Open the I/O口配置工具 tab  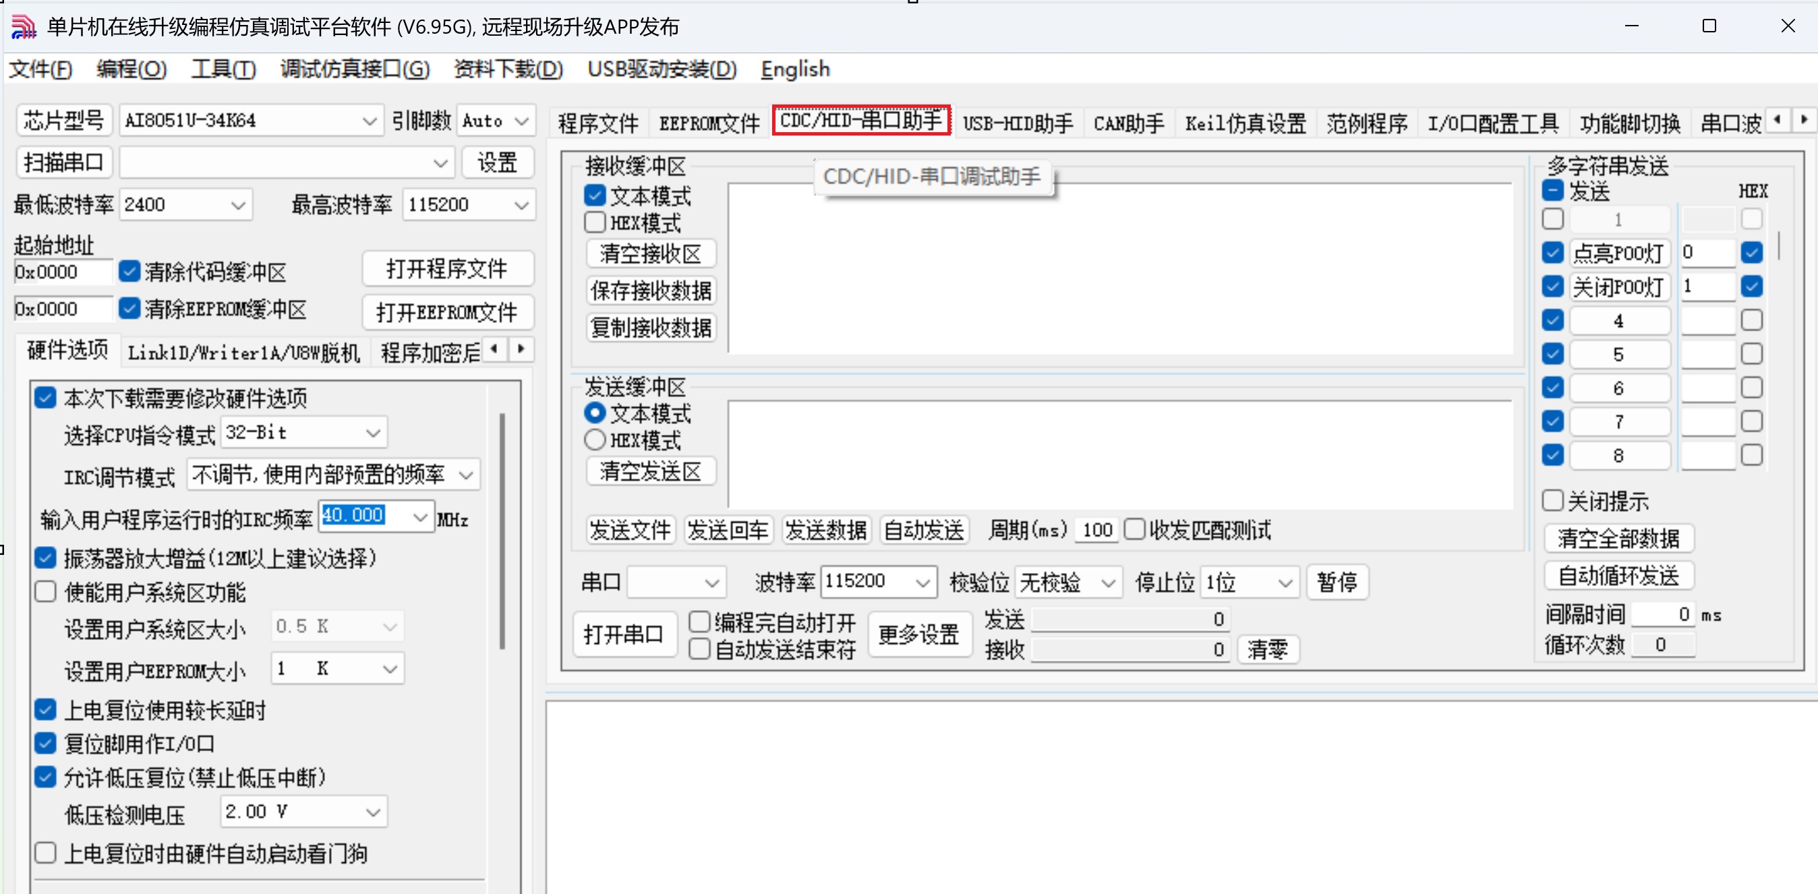coord(1493,123)
